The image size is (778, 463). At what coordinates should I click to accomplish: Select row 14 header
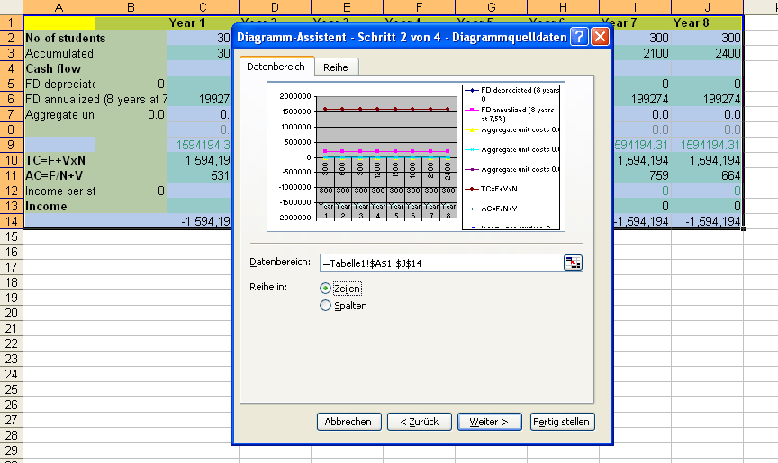click(12, 221)
